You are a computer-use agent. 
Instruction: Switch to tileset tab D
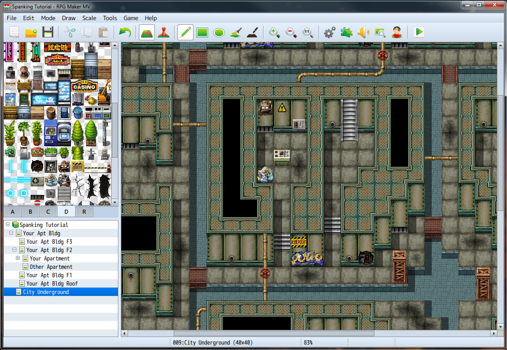[66, 211]
